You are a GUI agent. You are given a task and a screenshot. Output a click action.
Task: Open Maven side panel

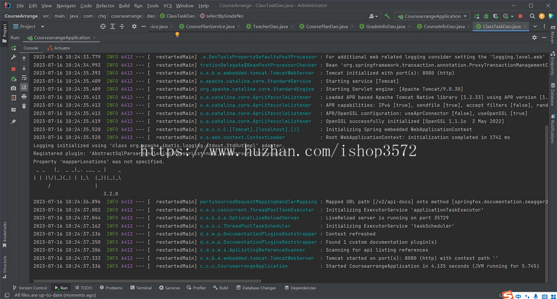553,35
